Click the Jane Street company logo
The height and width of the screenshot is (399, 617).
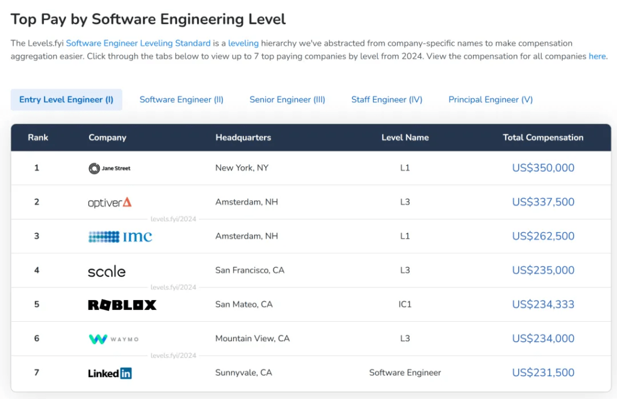[x=110, y=168]
